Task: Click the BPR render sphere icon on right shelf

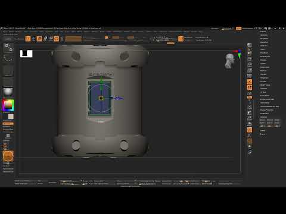Action: (250, 45)
